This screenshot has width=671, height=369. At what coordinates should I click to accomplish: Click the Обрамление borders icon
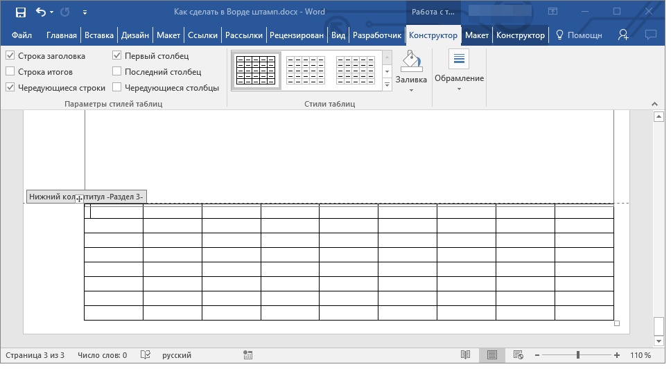click(x=459, y=60)
